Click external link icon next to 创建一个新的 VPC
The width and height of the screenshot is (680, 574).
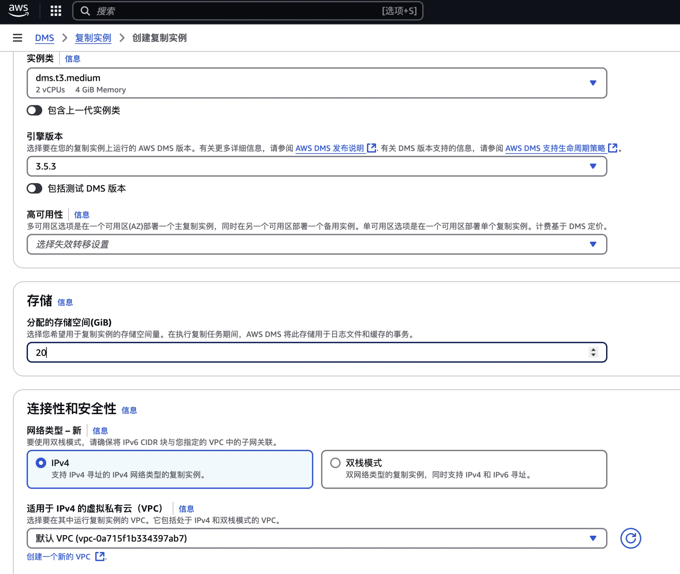point(100,556)
